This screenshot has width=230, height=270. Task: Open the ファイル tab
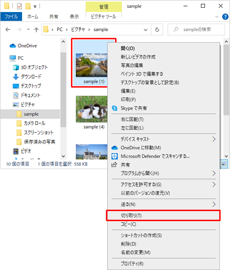[x=11, y=17]
